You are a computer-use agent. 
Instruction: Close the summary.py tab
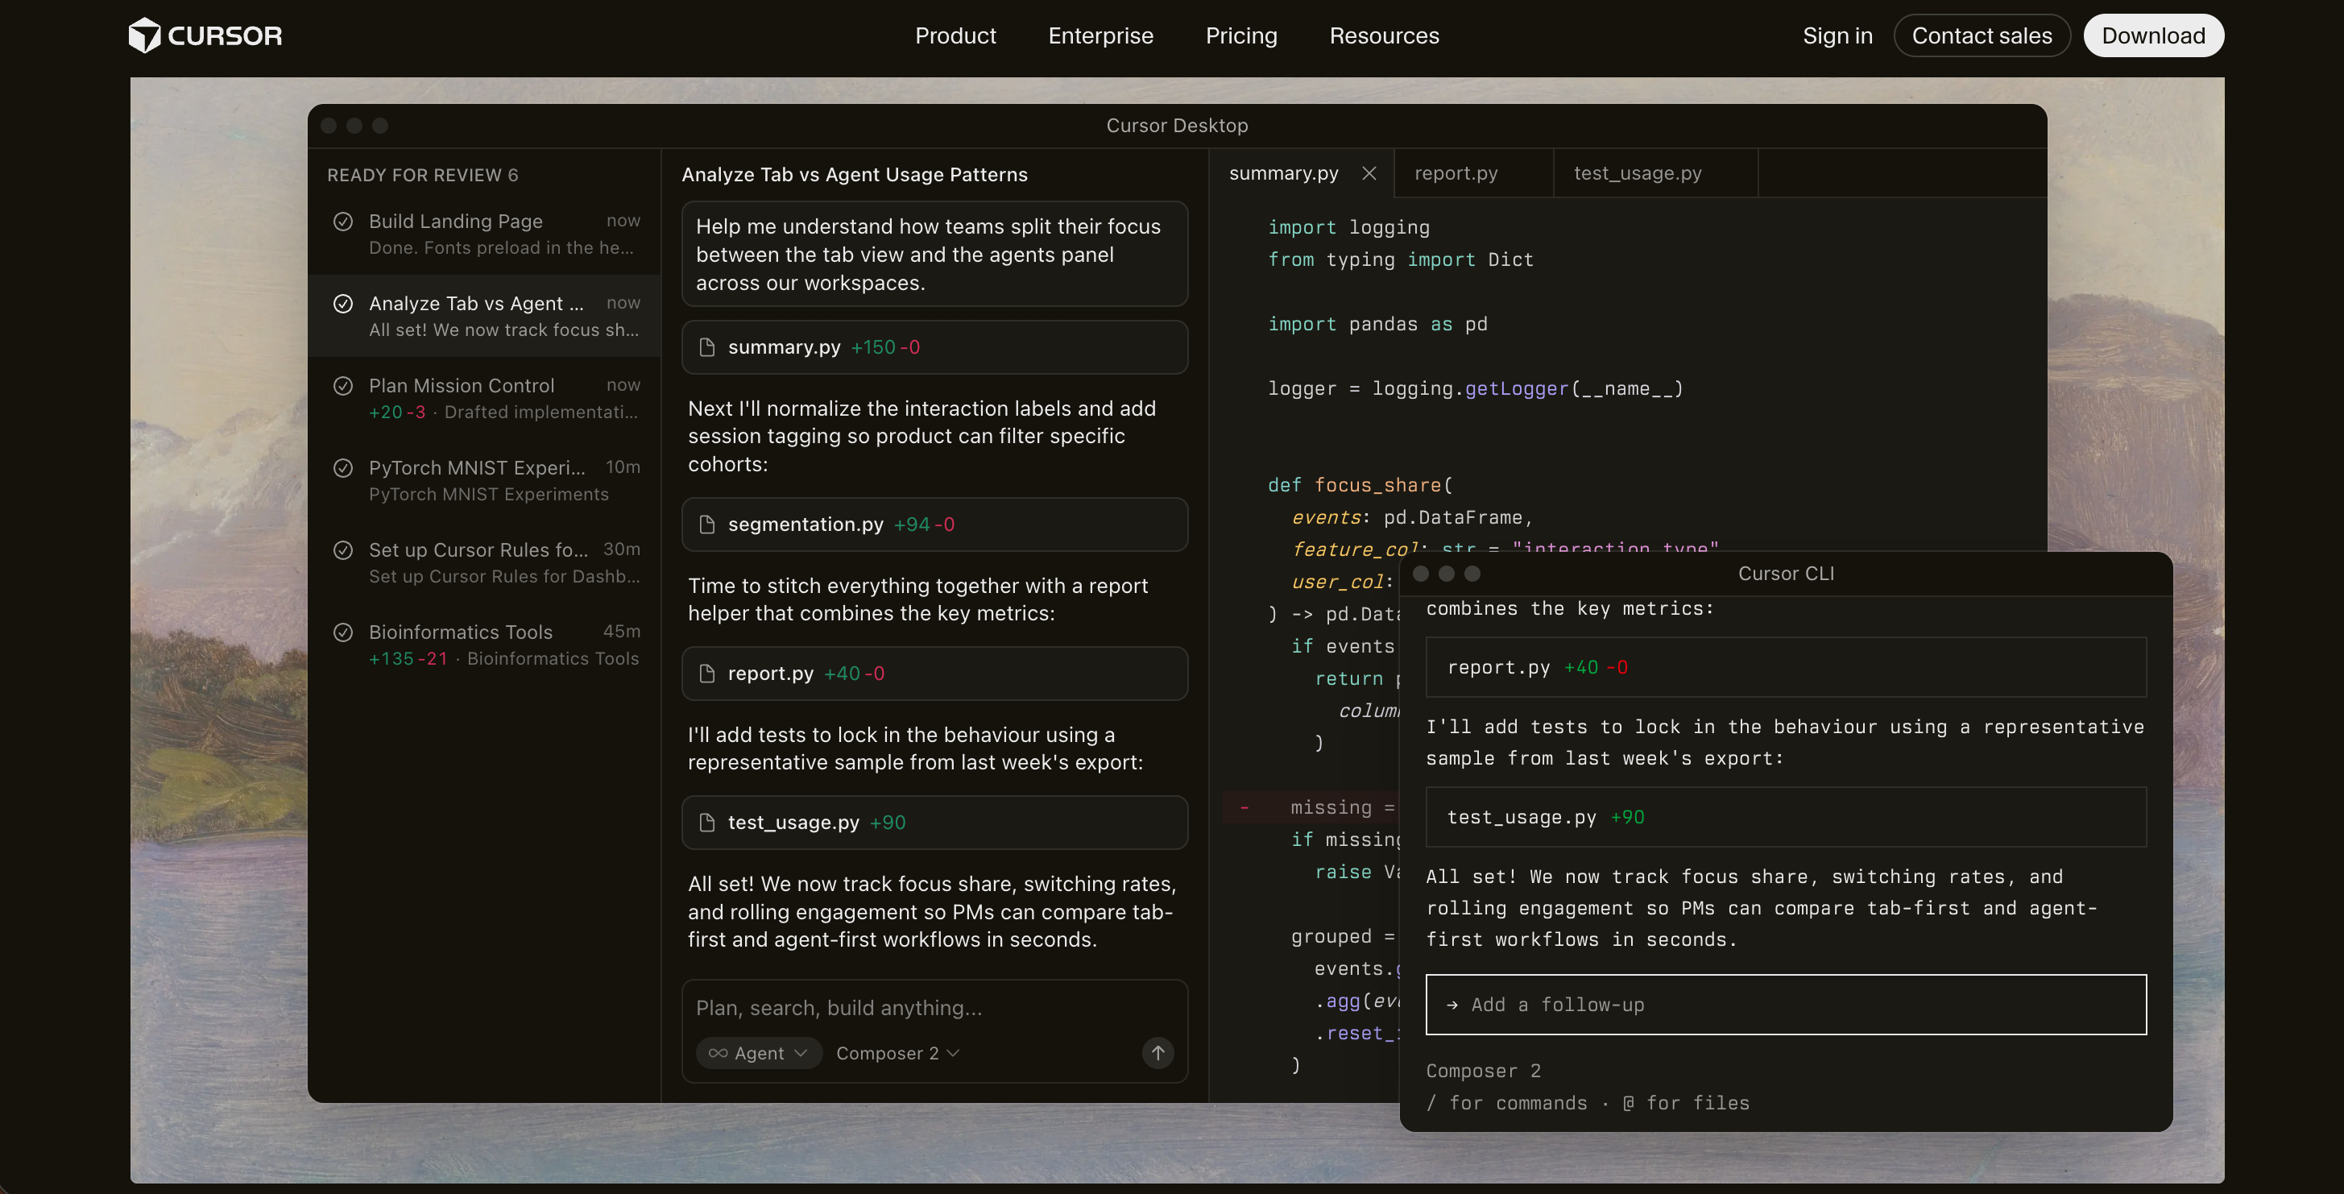(x=1369, y=173)
